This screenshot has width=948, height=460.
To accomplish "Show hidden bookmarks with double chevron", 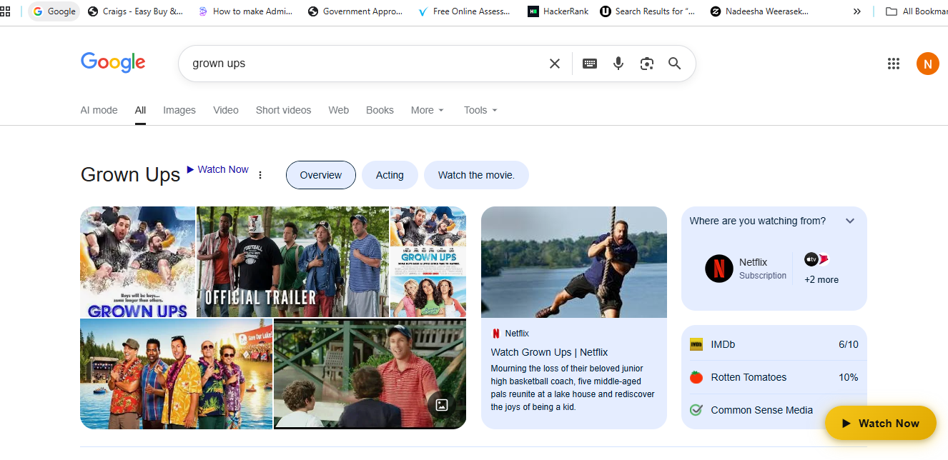I will pyautogui.click(x=857, y=11).
